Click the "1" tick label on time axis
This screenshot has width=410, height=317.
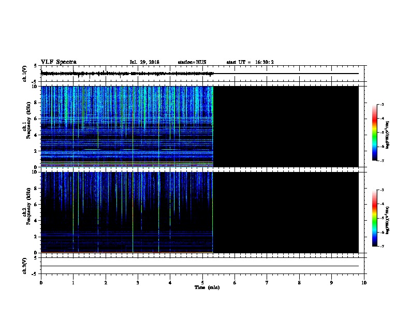pyautogui.click(x=73, y=283)
